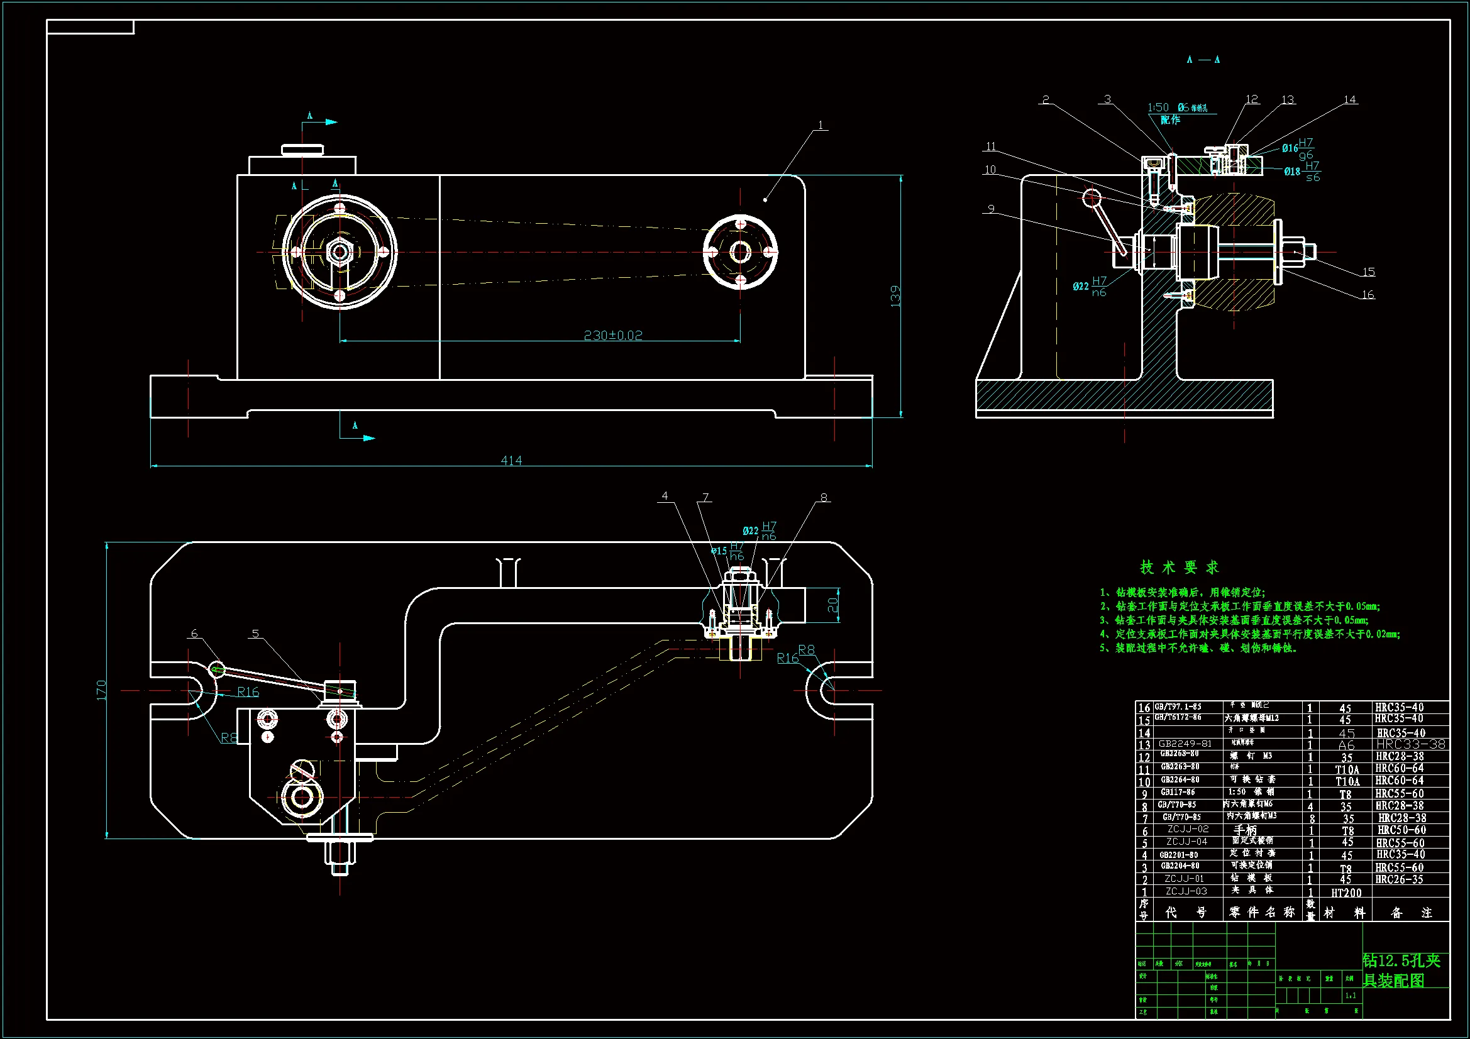Click balloon number 6 near the handle
Image resolution: width=1470 pixels, height=1039 pixels.
click(194, 633)
